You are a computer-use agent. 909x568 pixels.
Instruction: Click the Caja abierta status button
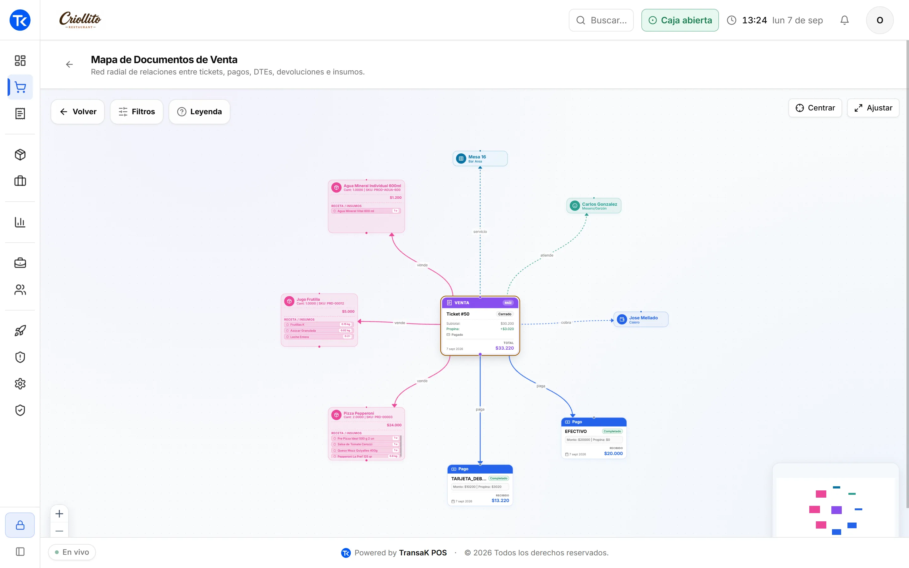[x=680, y=20]
